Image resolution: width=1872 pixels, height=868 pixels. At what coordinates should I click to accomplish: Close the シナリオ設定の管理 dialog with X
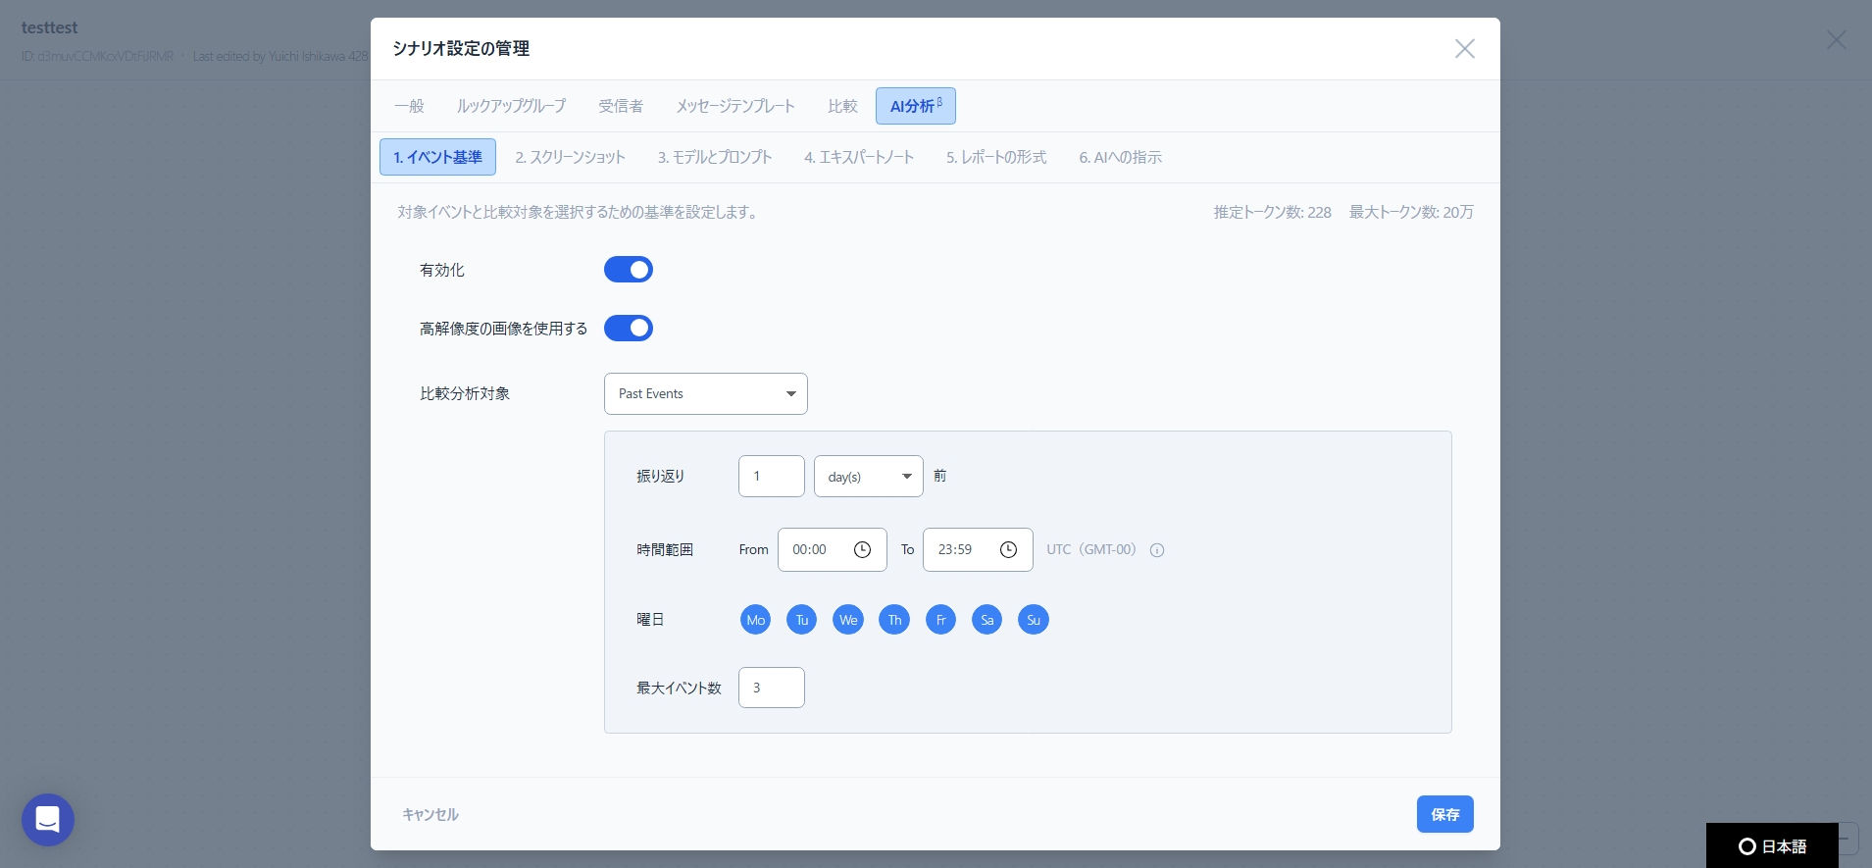pyautogui.click(x=1464, y=49)
